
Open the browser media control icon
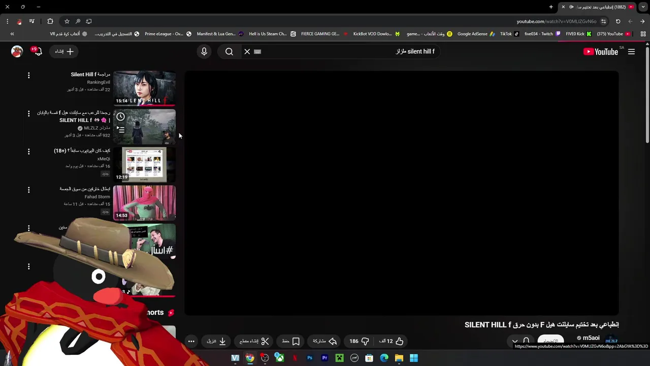pos(32,21)
